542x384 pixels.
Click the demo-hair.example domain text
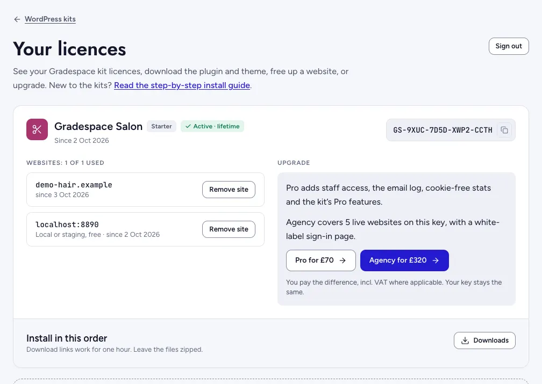[x=74, y=185]
